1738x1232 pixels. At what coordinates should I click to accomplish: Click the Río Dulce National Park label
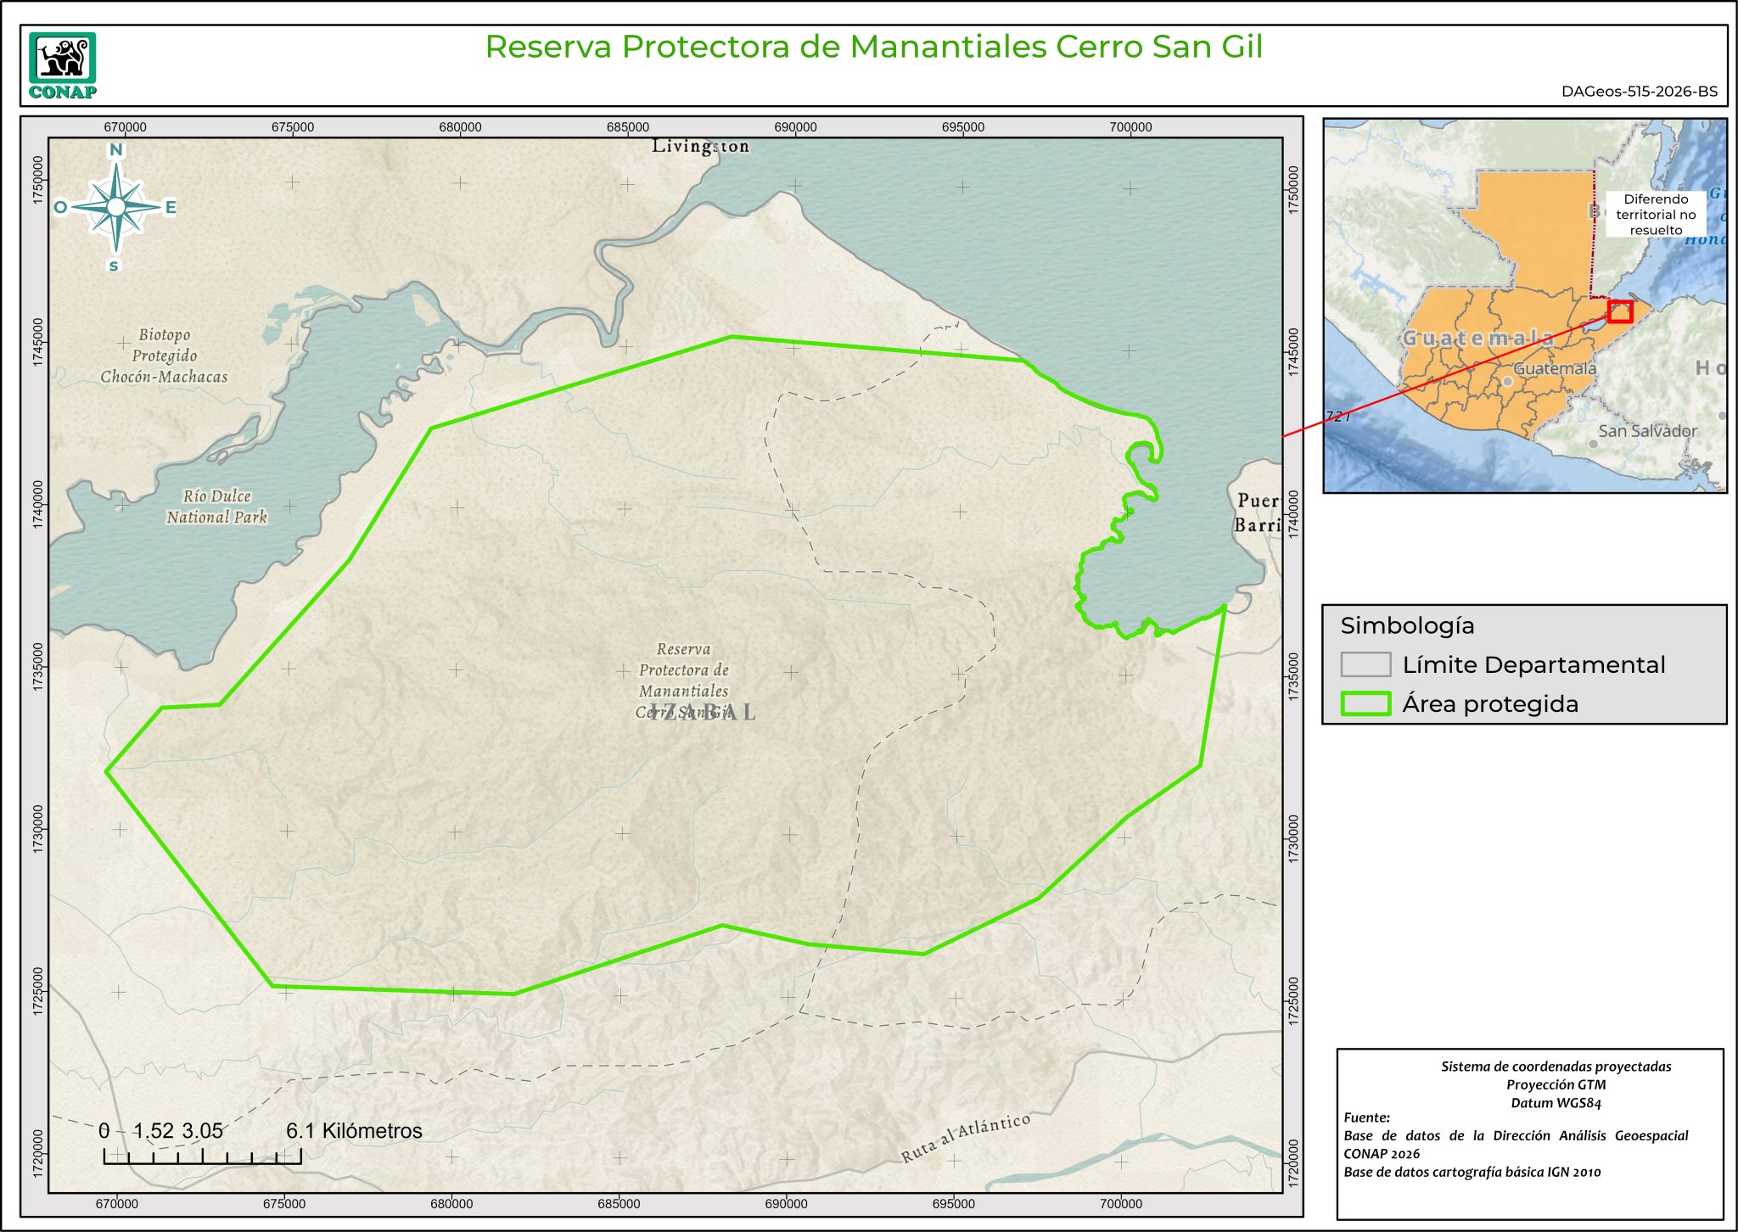pos(216,507)
